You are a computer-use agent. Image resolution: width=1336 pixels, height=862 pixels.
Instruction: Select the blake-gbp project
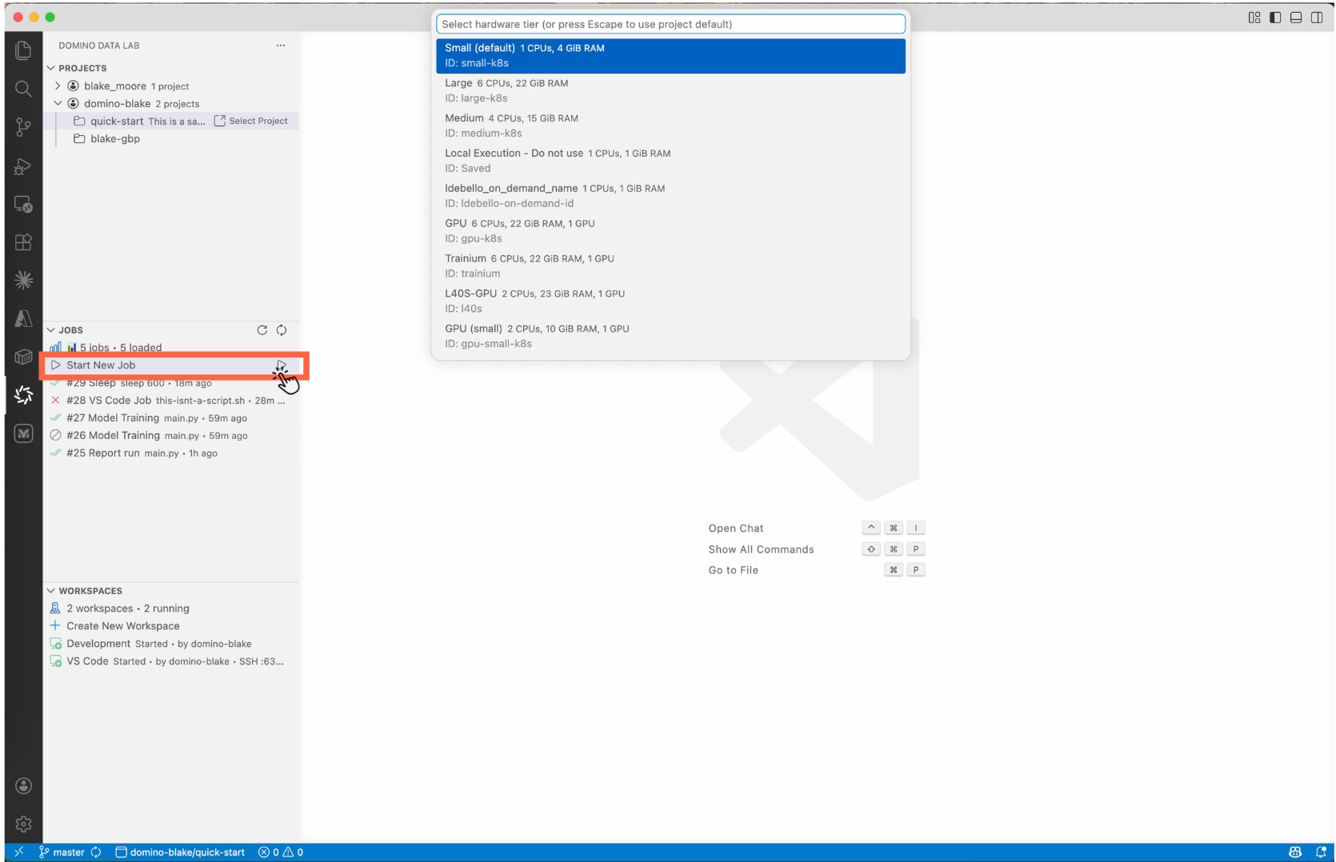171,138
